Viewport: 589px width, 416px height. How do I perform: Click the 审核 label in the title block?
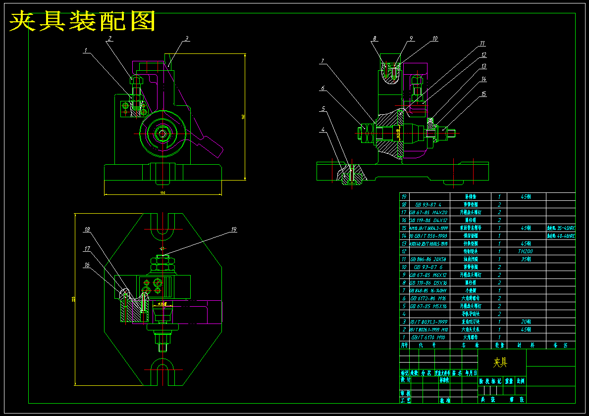405,393
